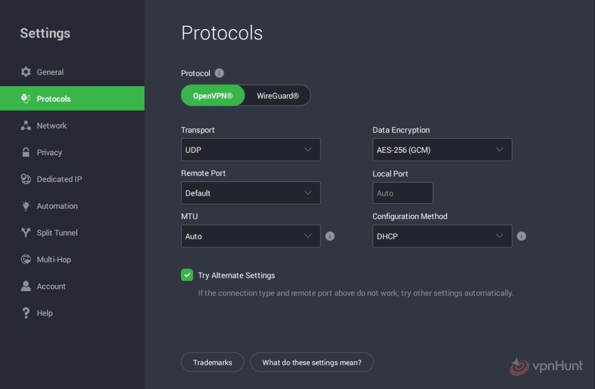Open the Transport dropdown set to UDP
This screenshot has width=595, height=389.
(251, 150)
